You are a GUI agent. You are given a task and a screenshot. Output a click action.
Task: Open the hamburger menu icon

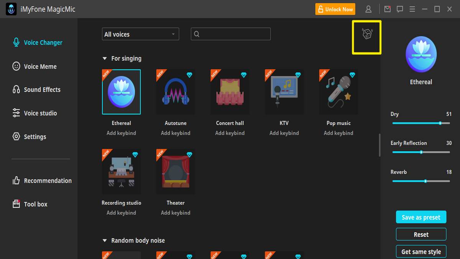[x=412, y=9]
